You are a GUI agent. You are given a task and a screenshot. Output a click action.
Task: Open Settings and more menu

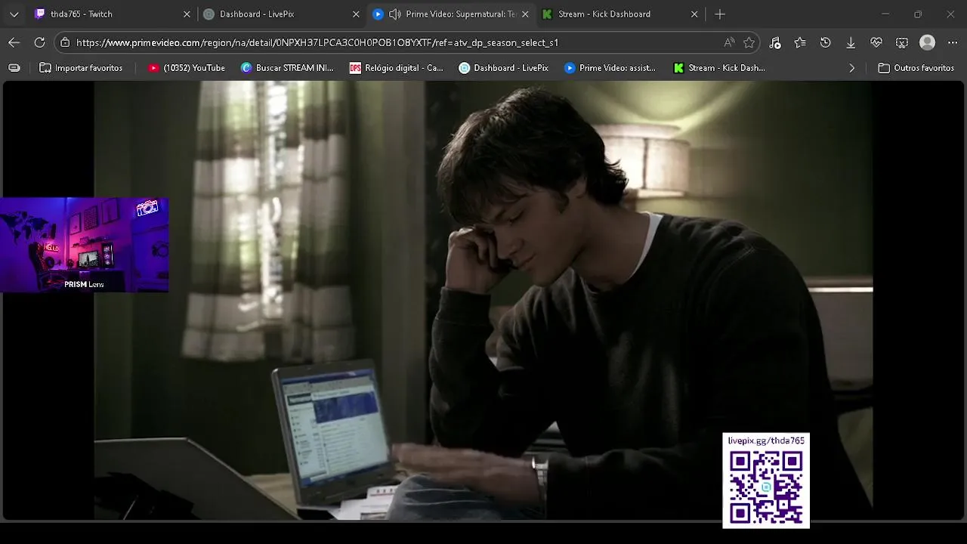[952, 42]
